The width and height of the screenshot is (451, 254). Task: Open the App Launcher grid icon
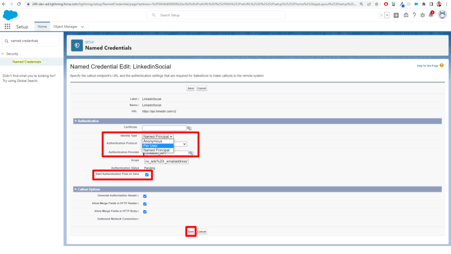coord(8,26)
